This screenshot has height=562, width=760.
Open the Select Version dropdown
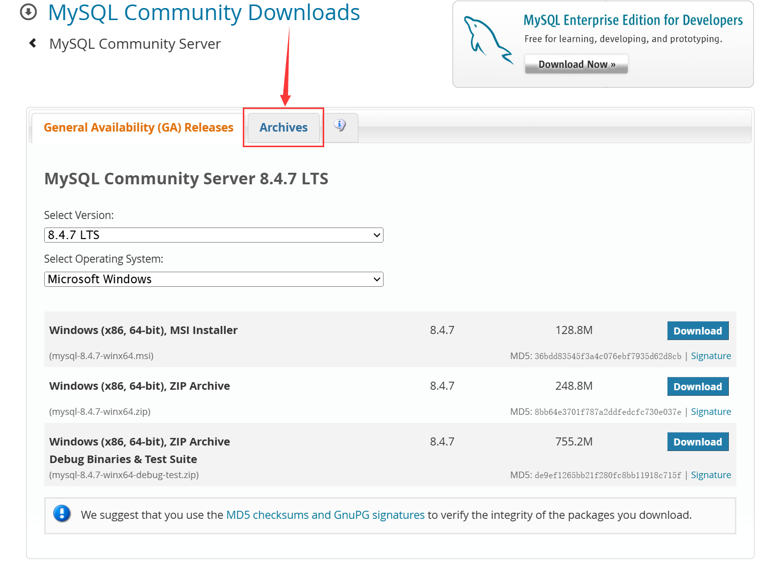214,235
